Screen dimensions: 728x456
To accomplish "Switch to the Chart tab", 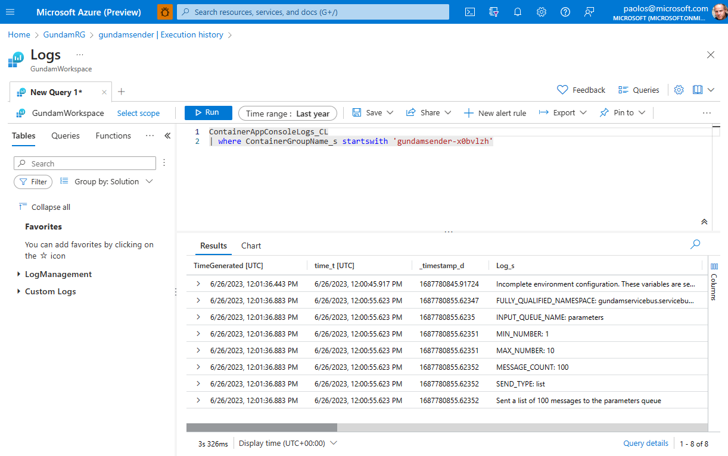I will [x=251, y=246].
